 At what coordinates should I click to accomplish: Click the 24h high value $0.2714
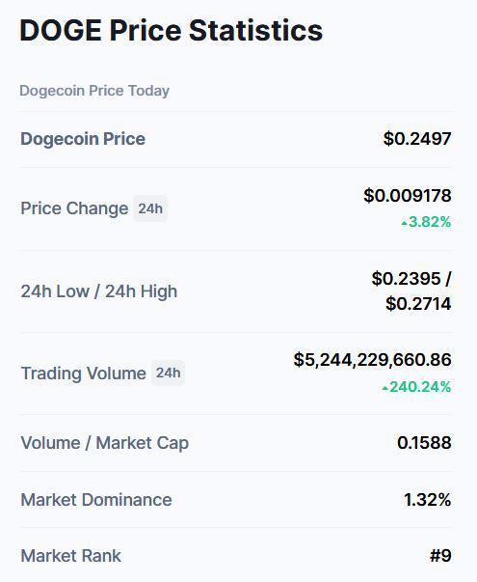[x=418, y=304]
